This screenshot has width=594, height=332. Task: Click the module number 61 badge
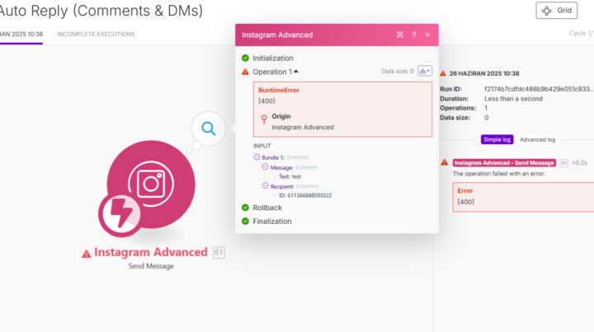coord(219,252)
